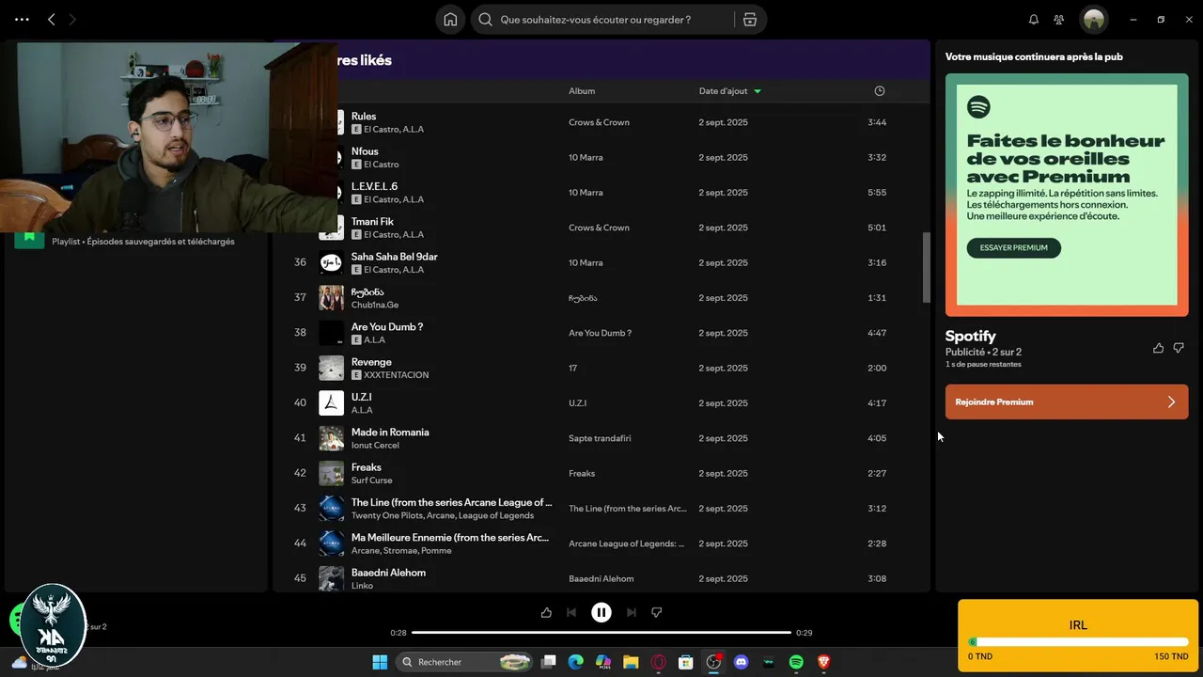Click the duration clock column header
Viewport: 1203px width, 677px height.
coord(880,91)
